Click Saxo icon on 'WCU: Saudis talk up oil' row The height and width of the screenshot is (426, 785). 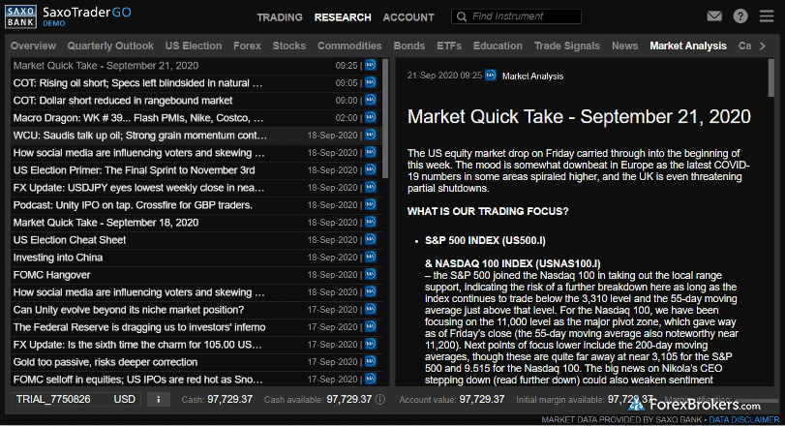(x=371, y=135)
